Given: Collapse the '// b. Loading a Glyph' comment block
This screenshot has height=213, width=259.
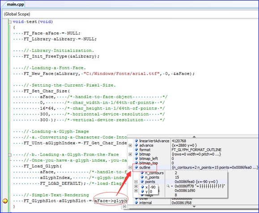Looking at the screenshot, I should (10, 155).
